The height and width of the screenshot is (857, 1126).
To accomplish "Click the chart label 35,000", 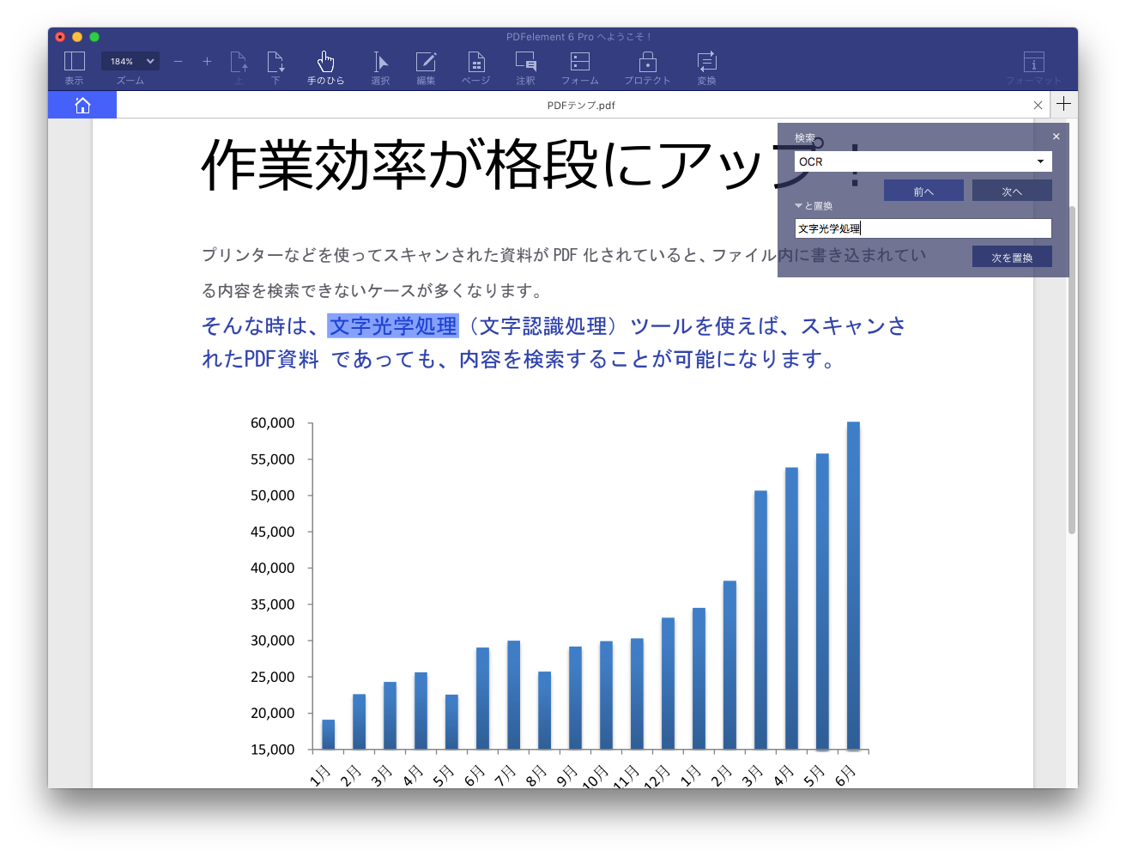I will click(x=272, y=605).
